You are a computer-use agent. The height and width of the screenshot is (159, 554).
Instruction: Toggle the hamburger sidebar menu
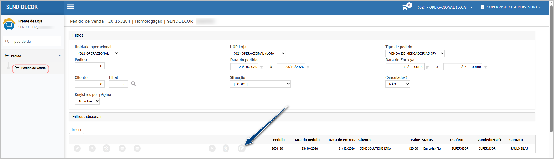click(x=71, y=7)
